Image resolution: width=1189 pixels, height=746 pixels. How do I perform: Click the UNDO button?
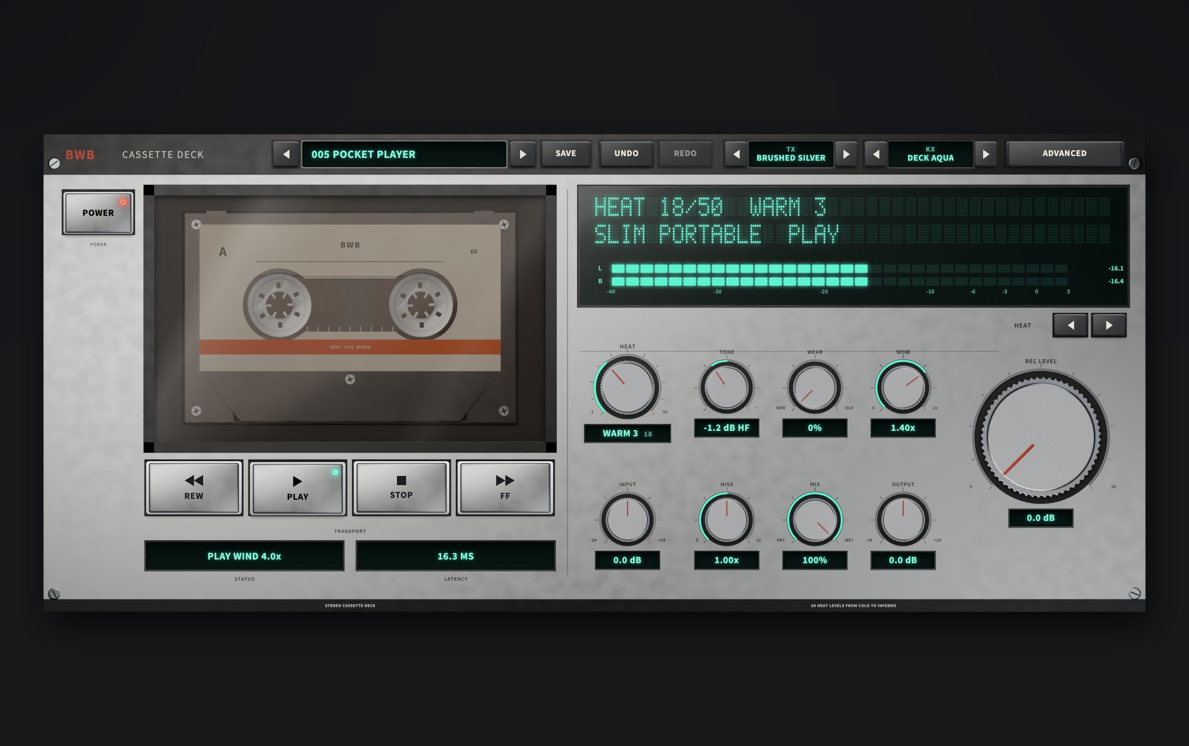626,154
